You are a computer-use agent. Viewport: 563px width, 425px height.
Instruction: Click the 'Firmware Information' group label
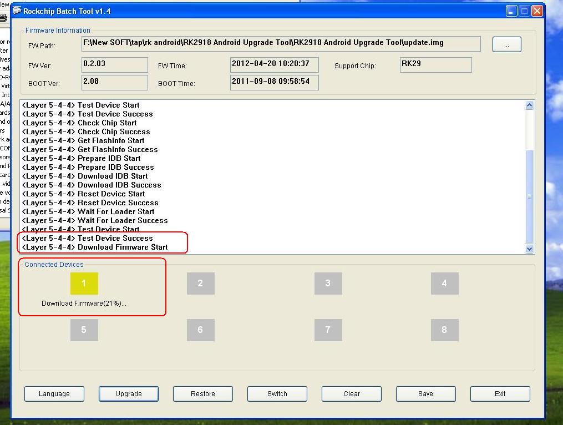(x=58, y=31)
